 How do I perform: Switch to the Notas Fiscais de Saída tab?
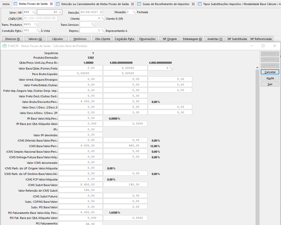click(33, 4)
